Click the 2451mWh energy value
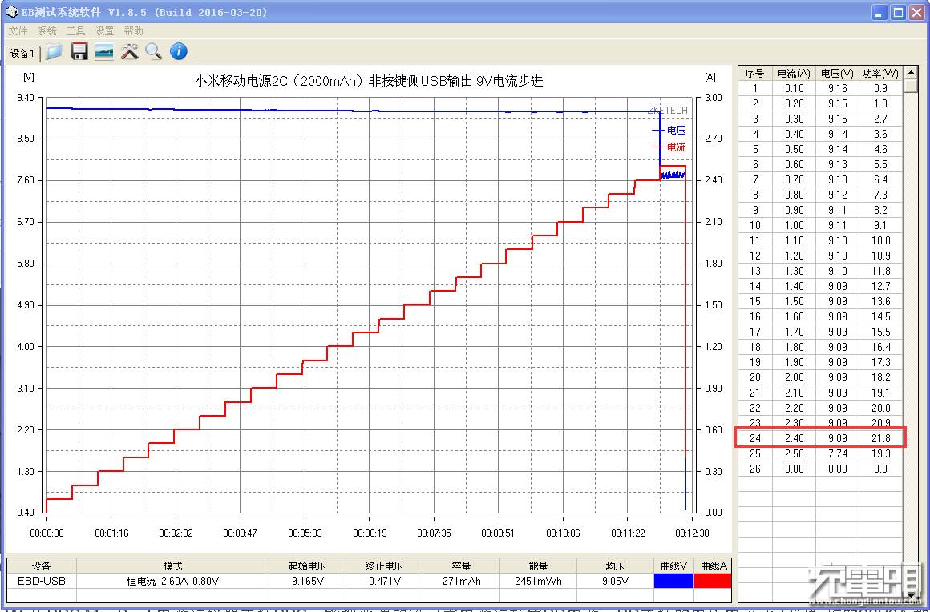The height and width of the screenshot is (612, 930). 538,582
